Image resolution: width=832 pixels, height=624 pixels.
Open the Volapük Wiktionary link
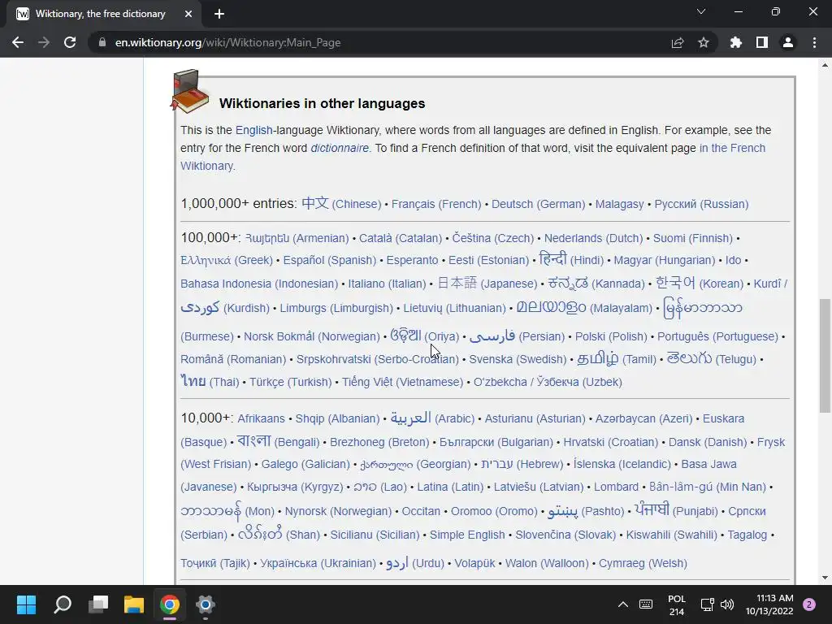[474, 564]
